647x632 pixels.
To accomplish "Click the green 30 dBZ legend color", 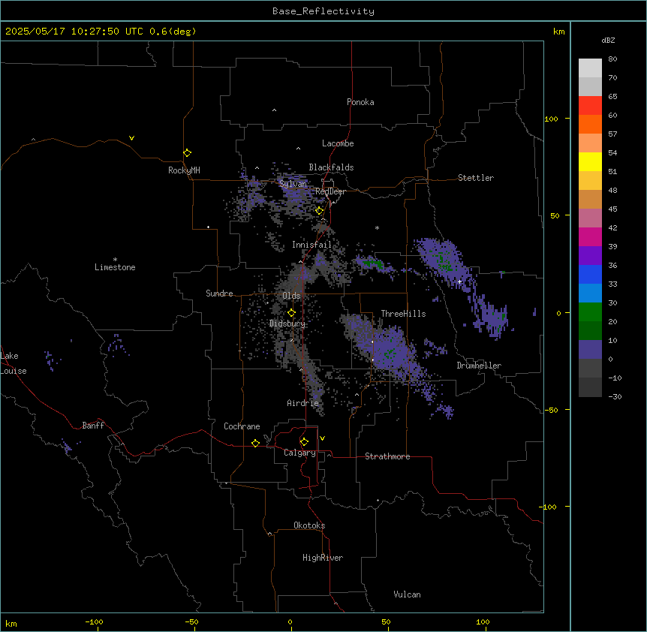I will (590, 312).
